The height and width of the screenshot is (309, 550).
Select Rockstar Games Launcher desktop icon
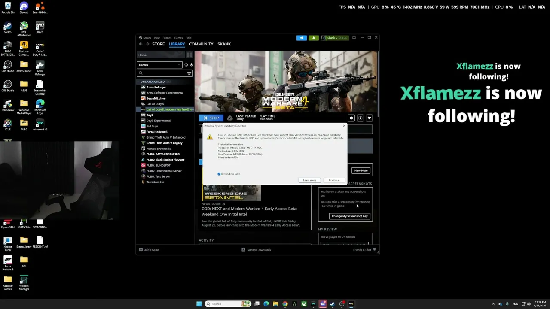(x=24, y=49)
